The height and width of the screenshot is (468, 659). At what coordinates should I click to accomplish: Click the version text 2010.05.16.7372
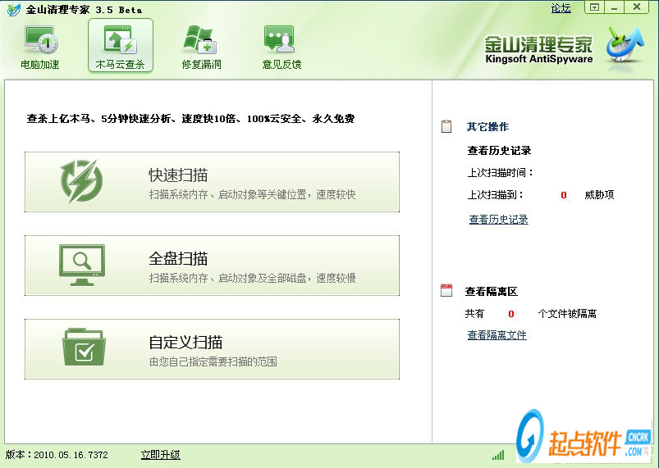71,455
